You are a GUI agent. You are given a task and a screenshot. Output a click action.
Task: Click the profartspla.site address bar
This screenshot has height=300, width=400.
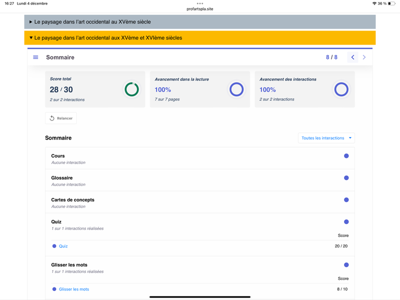pyautogui.click(x=200, y=9)
